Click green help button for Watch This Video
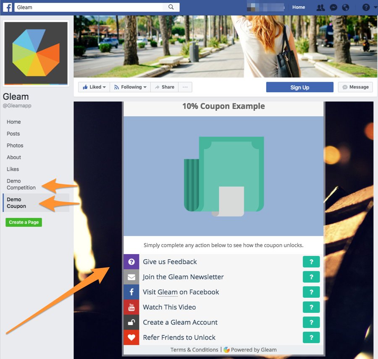The image size is (378, 359). [311, 307]
